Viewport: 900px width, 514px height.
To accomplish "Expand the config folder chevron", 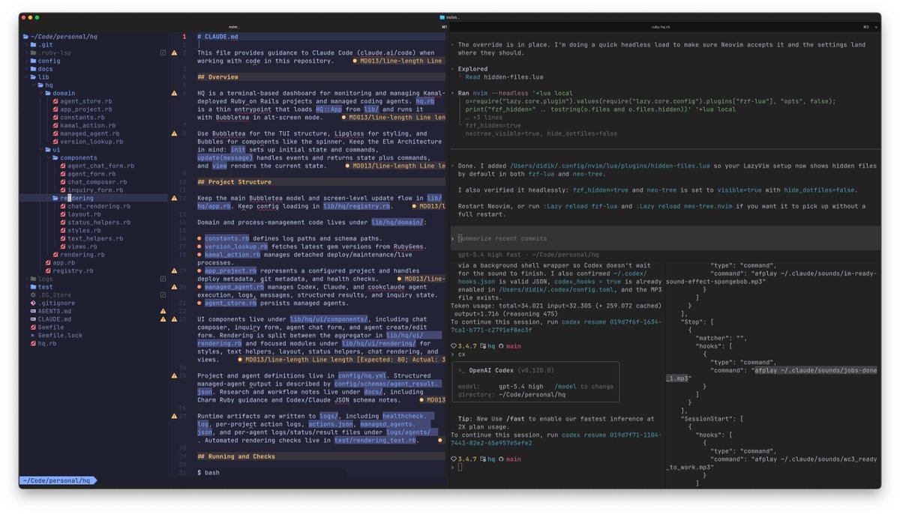I will click(26, 61).
